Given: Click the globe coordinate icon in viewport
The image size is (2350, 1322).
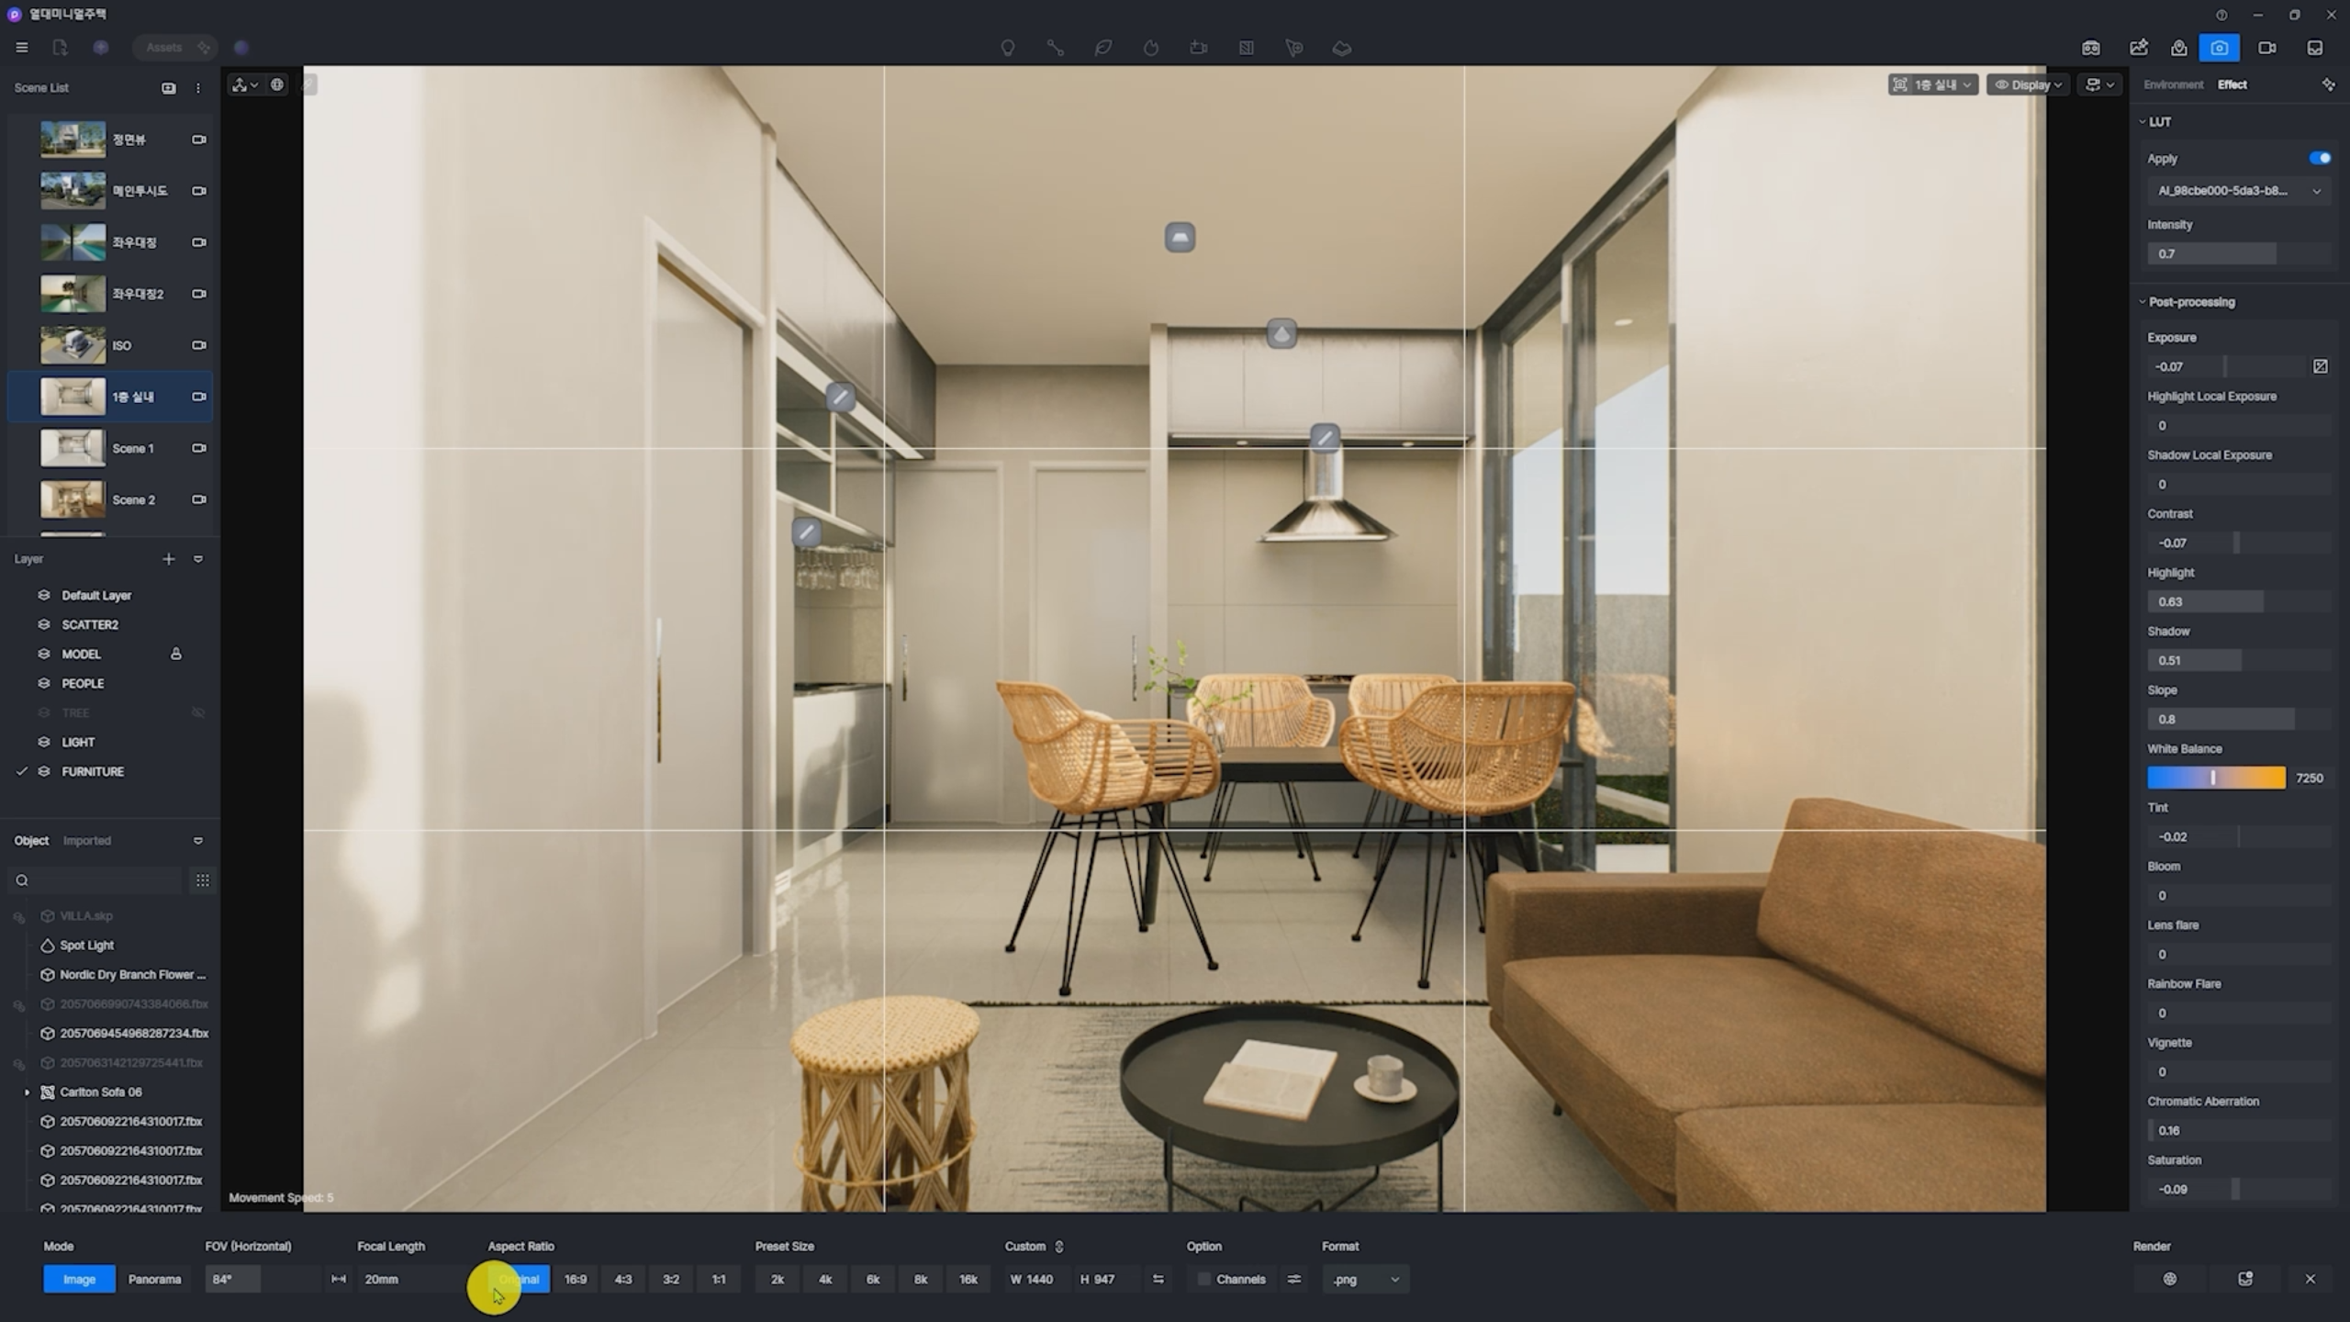Looking at the screenshot, I should 276,84.
